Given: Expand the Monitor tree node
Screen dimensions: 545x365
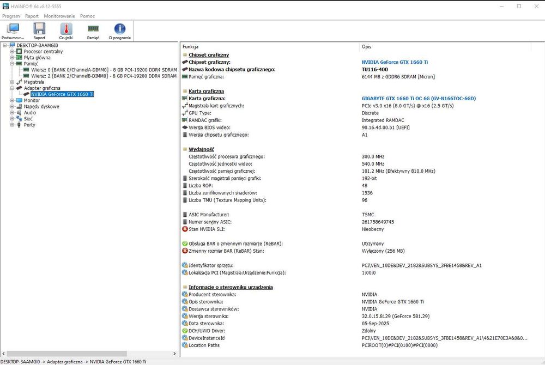Looking at the screenshot, I should pos(12,100).
